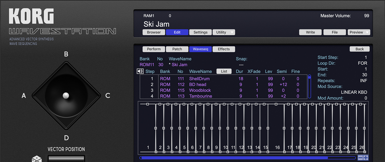This screenshot has height=162, width=385.
Task: Click the dice randomize icon
Action: [37, 159]
